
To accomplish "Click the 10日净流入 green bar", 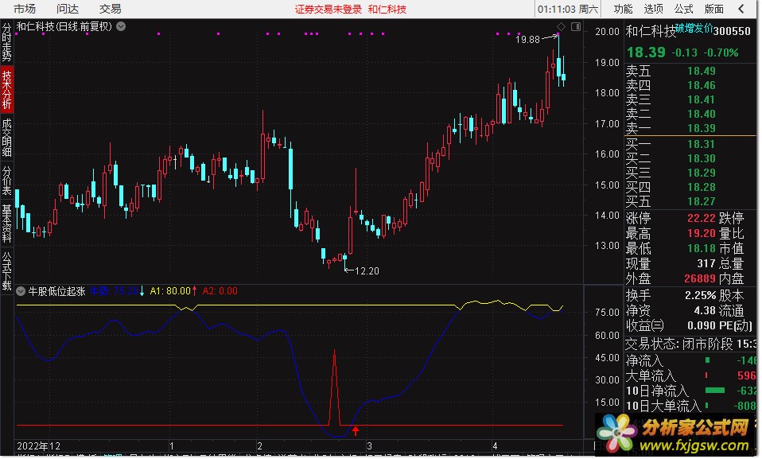I will click(x=714, y=391).
